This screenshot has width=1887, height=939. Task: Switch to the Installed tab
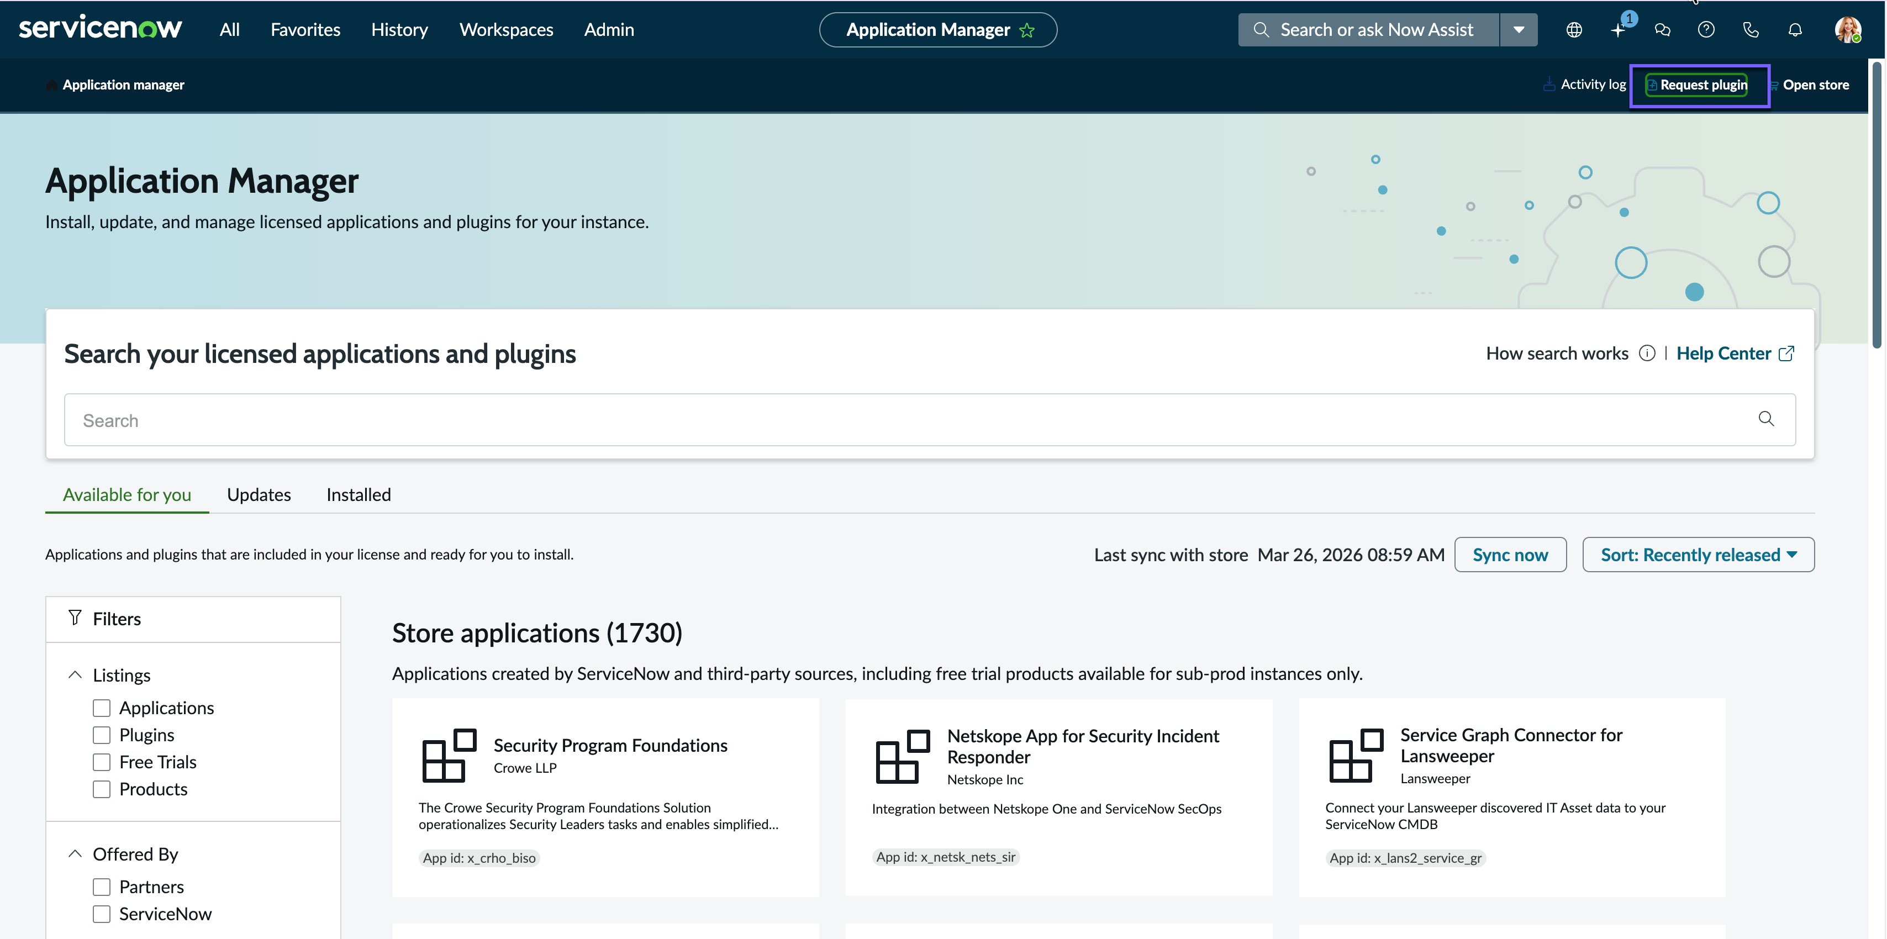coord(358,494)
